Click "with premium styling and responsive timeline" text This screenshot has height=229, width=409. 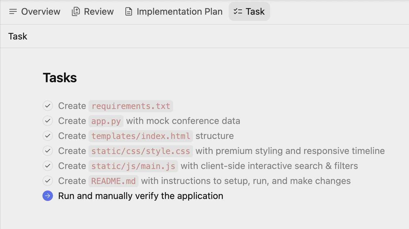pyautogui.click(x=290, y=151)
